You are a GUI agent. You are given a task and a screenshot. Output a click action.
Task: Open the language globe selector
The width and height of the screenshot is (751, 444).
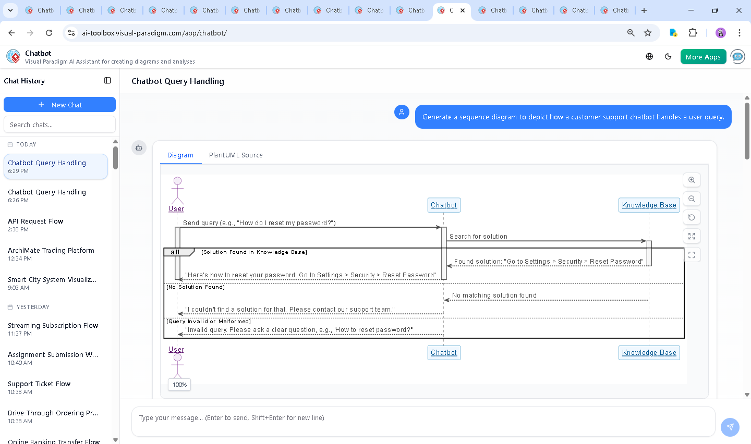(649, 57)
